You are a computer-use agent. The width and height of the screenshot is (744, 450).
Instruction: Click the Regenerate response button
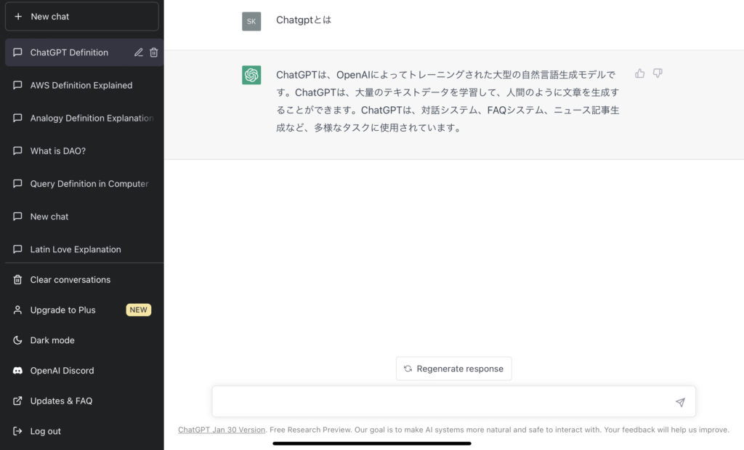[453, 369]
